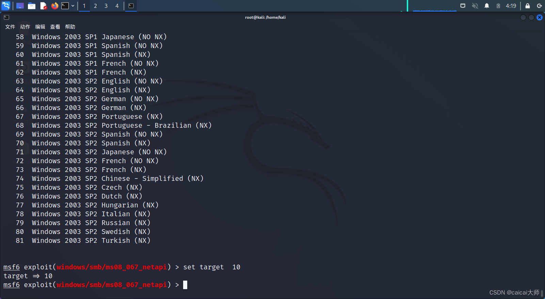Click the display settings tray icon

463,6
